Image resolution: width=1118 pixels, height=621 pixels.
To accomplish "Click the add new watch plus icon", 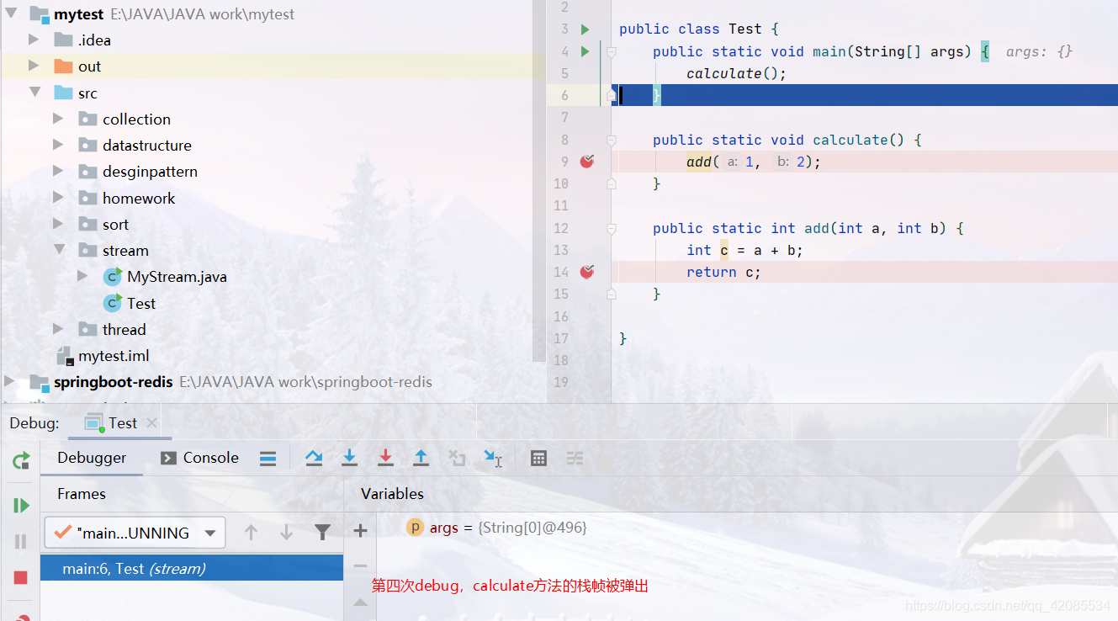I will pyautogui.click(x=360, y=530).
